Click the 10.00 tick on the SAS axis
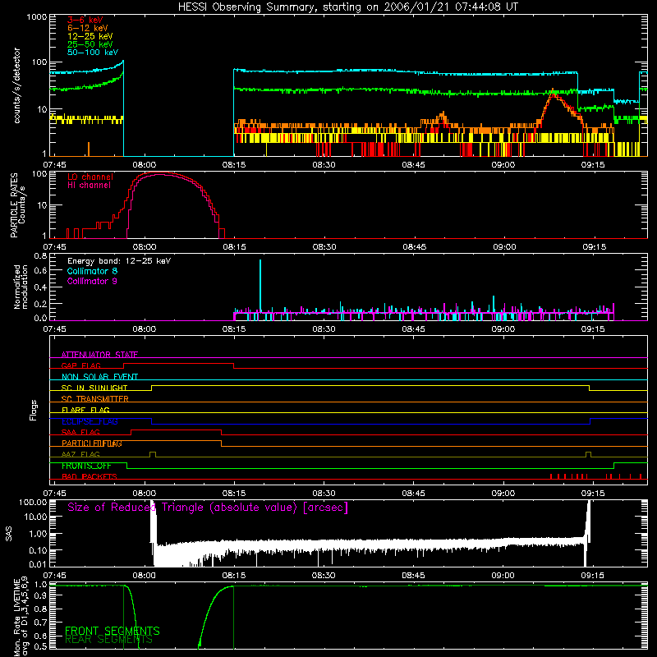This screenshot has width=657, height=657. (35, 517)
